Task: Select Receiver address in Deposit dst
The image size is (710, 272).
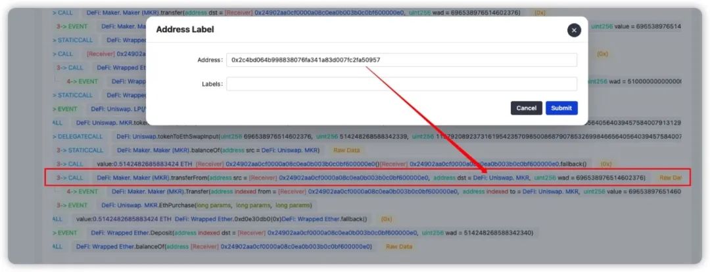Action: point(342,233)
